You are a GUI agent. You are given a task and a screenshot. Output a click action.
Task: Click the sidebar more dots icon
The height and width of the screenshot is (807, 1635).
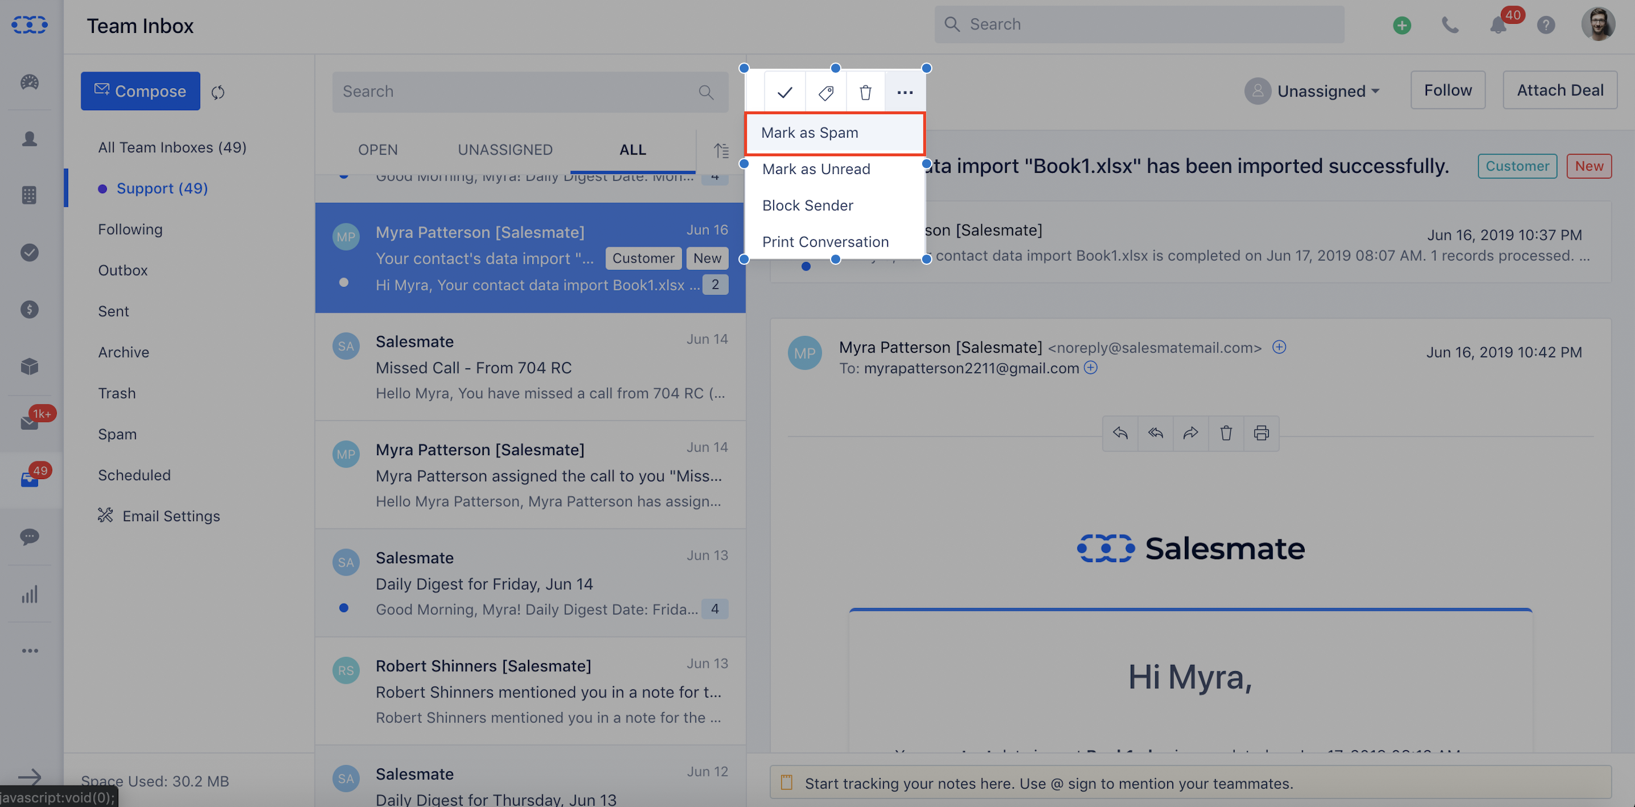coord(29,651)
